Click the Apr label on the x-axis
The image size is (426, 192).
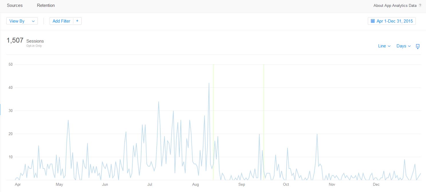[x=18, y=185]
